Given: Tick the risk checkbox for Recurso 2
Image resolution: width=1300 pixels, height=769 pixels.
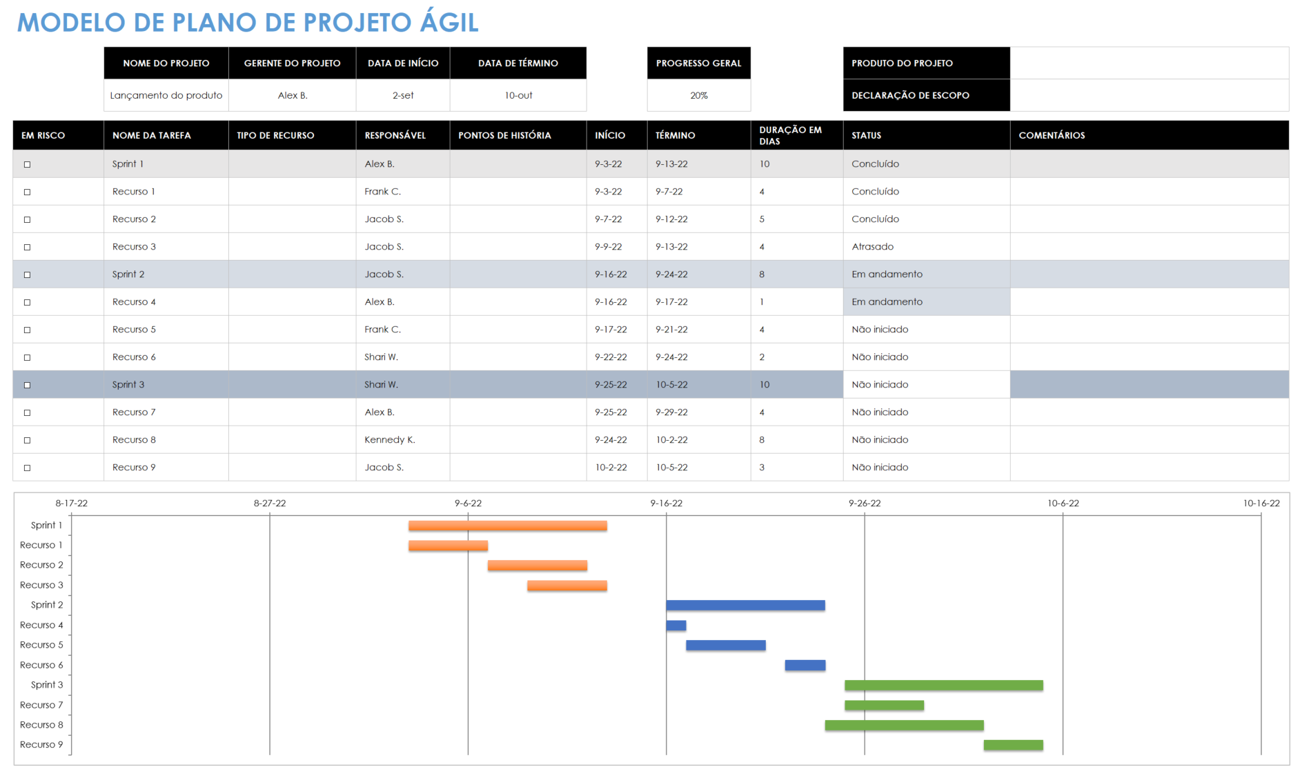Looking at the screenshot, I should tap(27, 219).
